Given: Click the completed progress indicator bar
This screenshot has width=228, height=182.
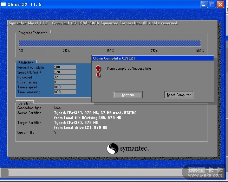Looking at the screenshot, I should (110, 43).
